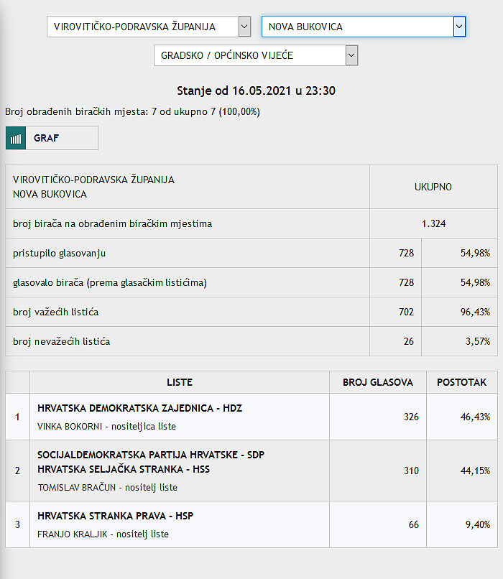
Task: Expand the Gradsko / Općinsko vijeće dropdown arrow
Action: point(351,55)
